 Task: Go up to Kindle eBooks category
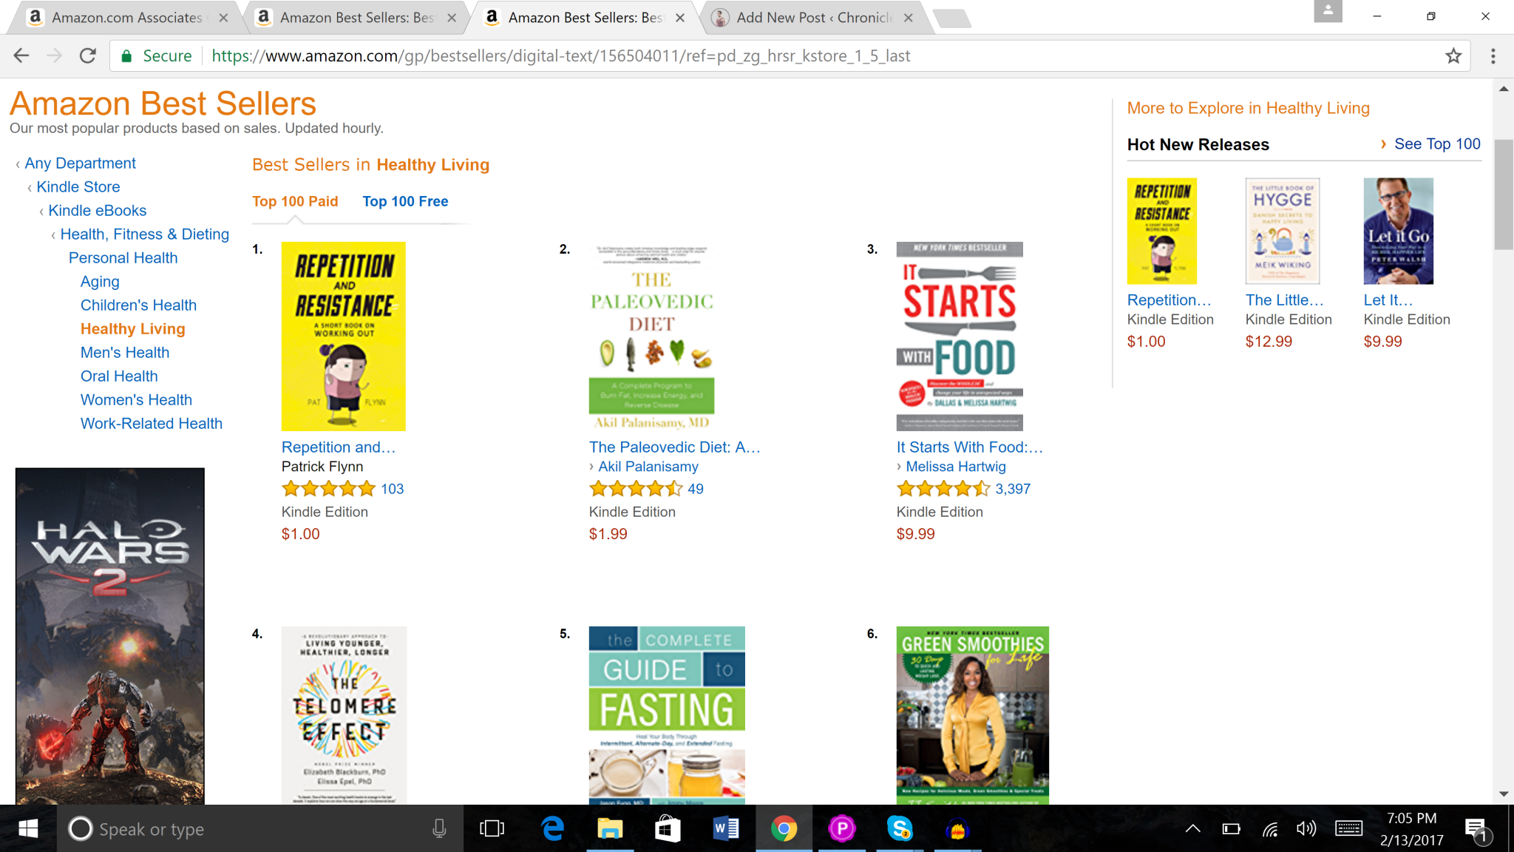98,210
